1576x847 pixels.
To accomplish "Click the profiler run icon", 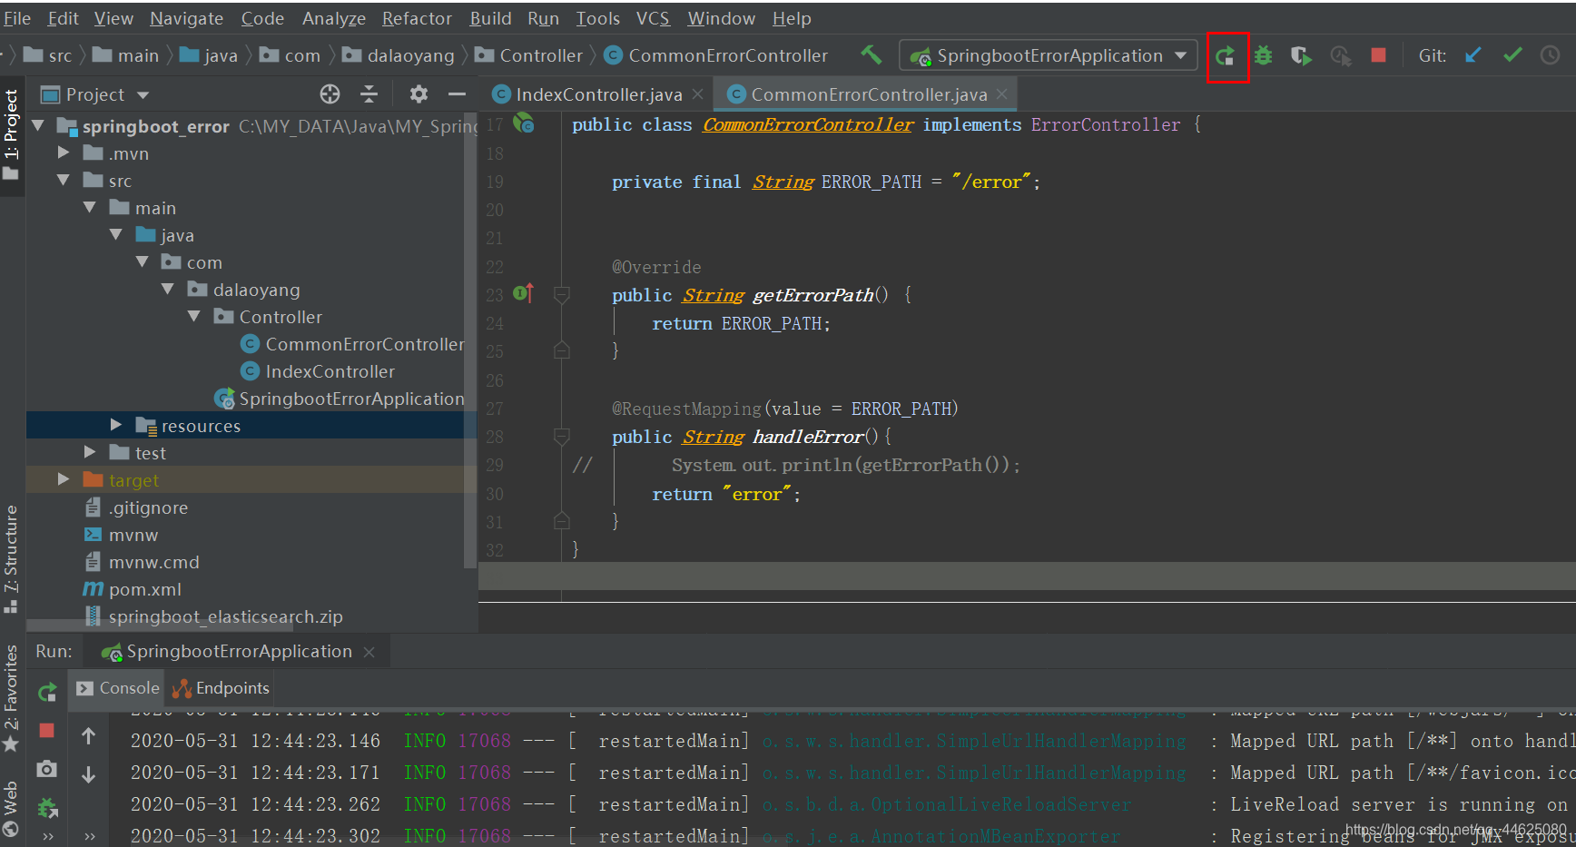I will click(x=1341, y=56).
